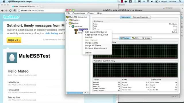
Task: Click the Test My flow tweet
Action: [14, 98]
